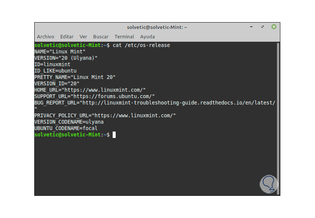Click the terminal cursor at the last prompt

pos(114,135)
